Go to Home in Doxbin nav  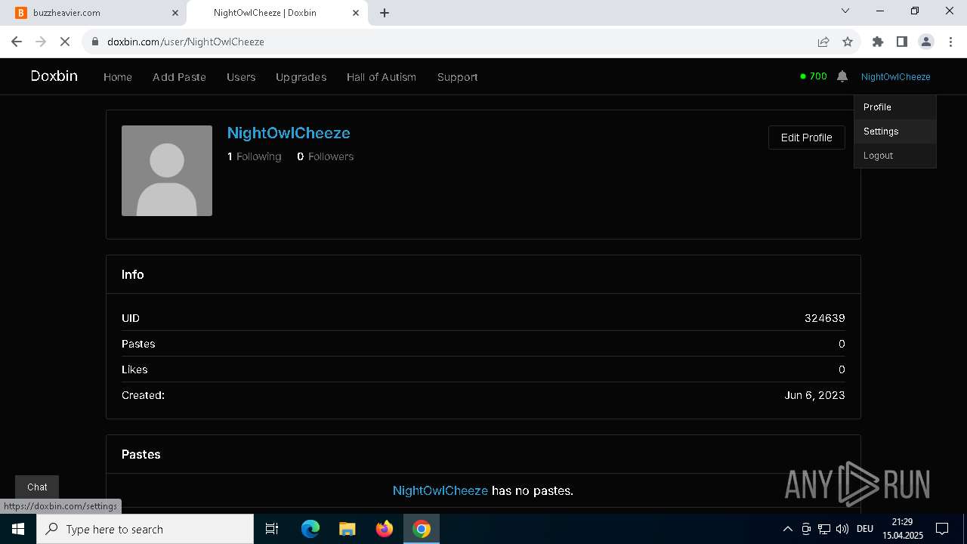[118, 77]
